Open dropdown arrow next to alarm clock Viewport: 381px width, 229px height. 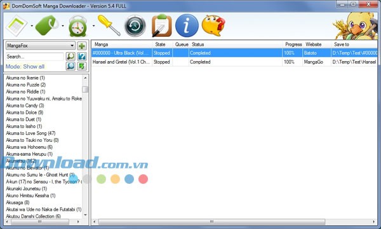93,25
